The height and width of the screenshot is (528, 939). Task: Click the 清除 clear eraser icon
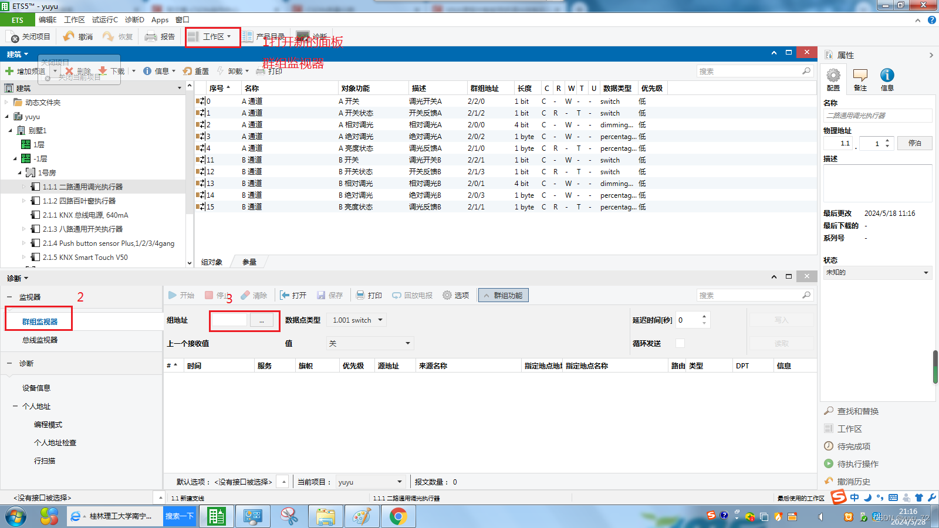245,295
